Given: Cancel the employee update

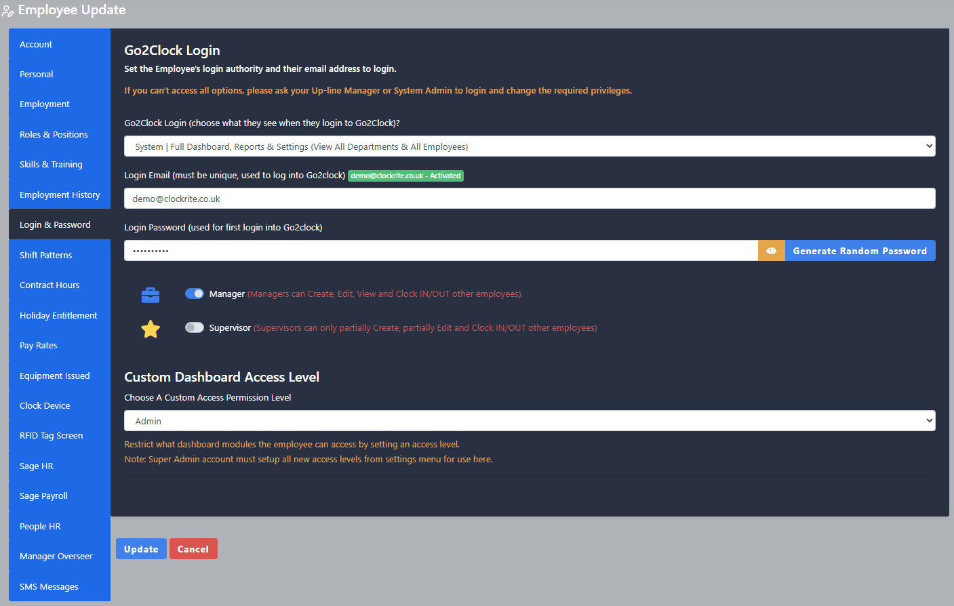Looking at the screenshot, I should click(x=193, y=549).
